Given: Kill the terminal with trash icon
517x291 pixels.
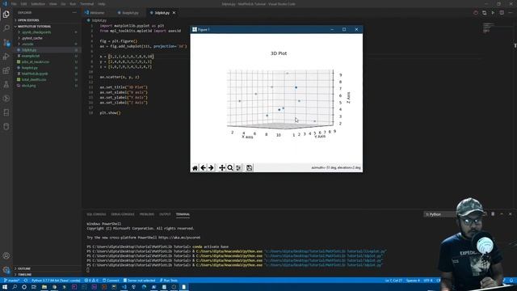Looking at the screenshot, I should 493,214.
